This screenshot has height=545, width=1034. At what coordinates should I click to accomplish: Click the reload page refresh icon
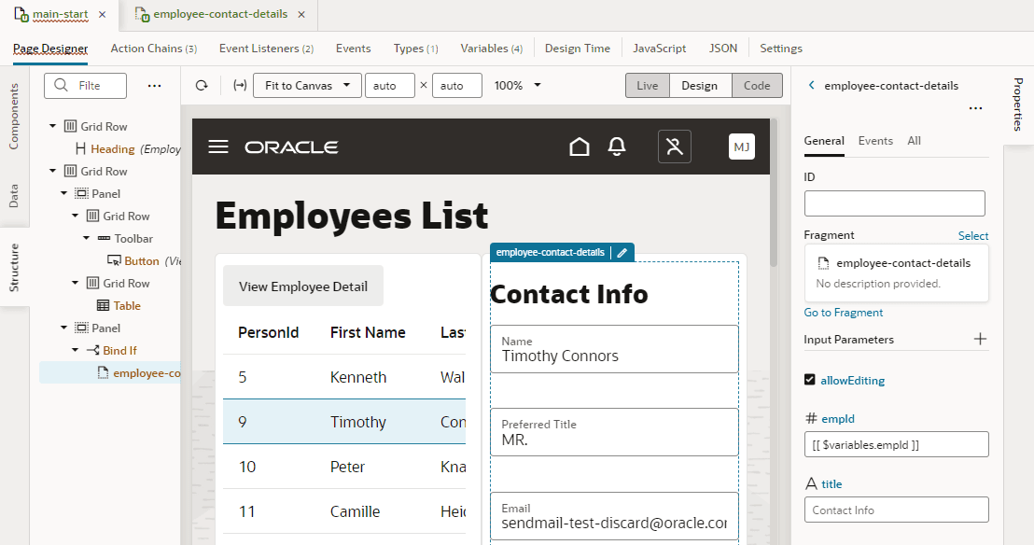point(202,85)
